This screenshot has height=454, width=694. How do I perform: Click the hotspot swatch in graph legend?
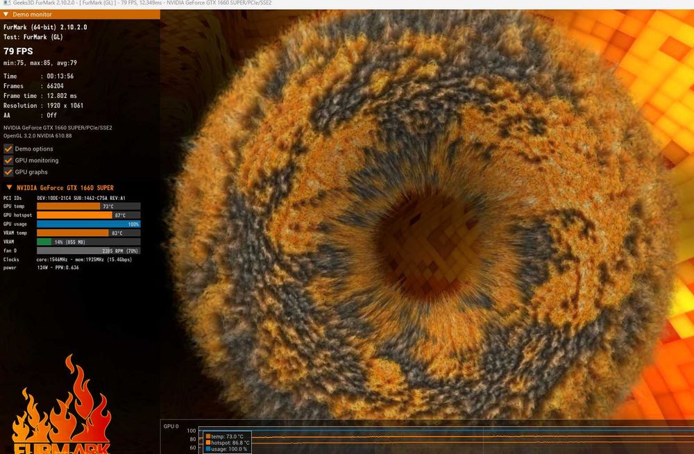(208, 442)
